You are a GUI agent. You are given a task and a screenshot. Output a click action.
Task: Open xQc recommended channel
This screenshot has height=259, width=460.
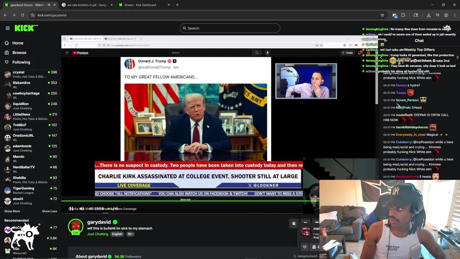coord(31,250)
